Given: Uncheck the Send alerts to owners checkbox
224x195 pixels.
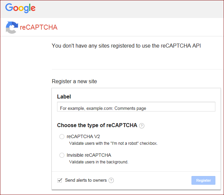Looking at the screenshot, I should (x=60, y=180).
